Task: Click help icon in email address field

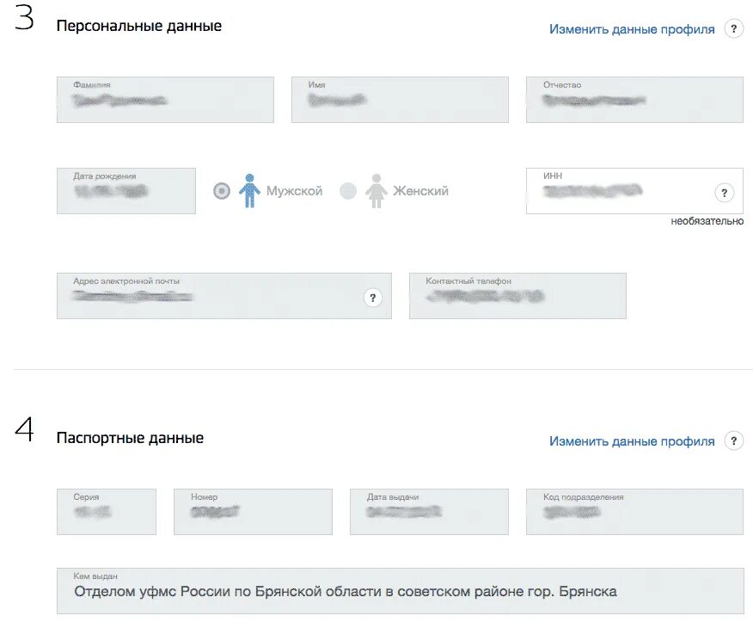Action: tap(372, 298)
